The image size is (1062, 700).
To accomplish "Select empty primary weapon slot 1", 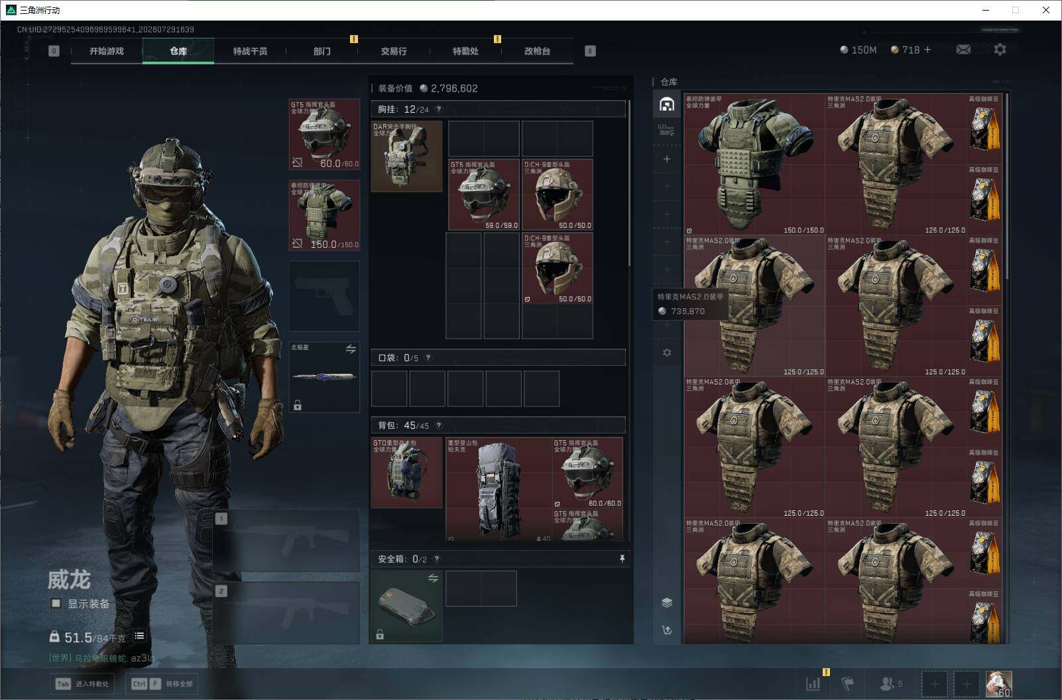I will click(x=286, y=541).
